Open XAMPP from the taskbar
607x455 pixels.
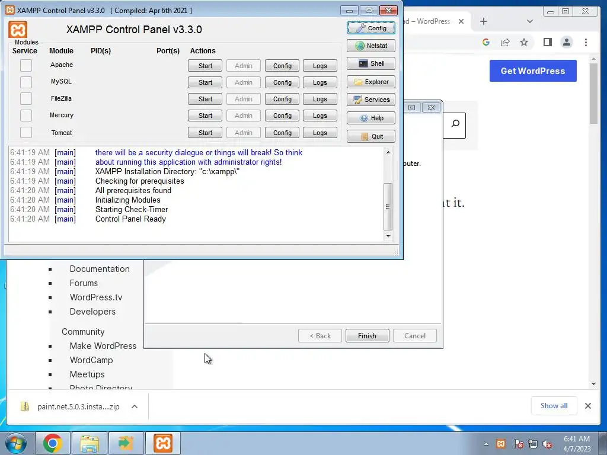click(x=163, y=443)
